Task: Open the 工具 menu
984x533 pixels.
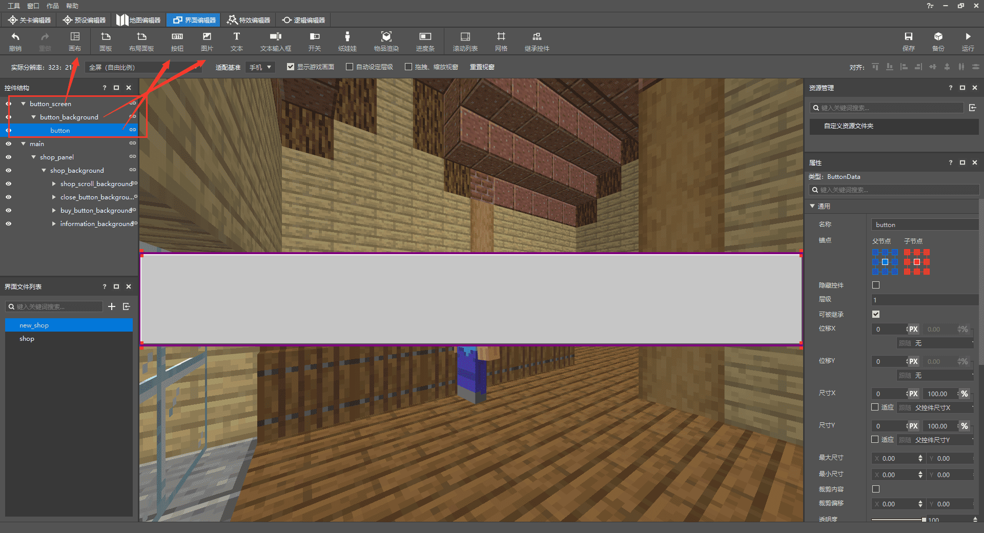Action: click(14, 6)
